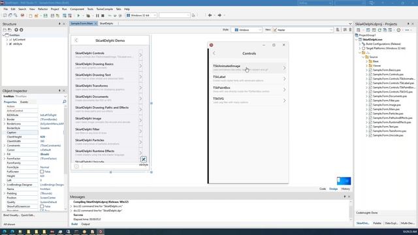The image size is (418, 235).
Task: Click the refresh icon in the Projects toolbar
Action: pyautogui.click(x=379, y=30)
